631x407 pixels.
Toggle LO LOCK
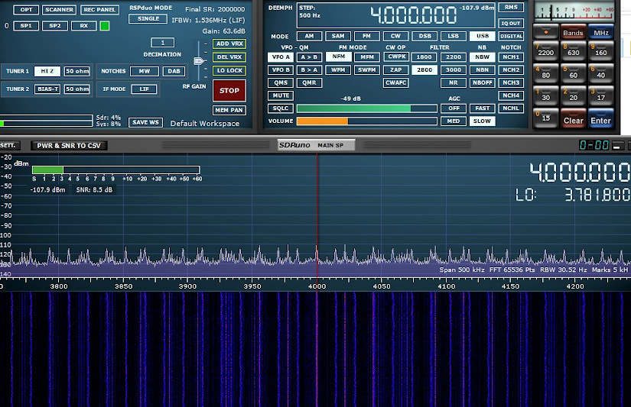pos(229,70)
